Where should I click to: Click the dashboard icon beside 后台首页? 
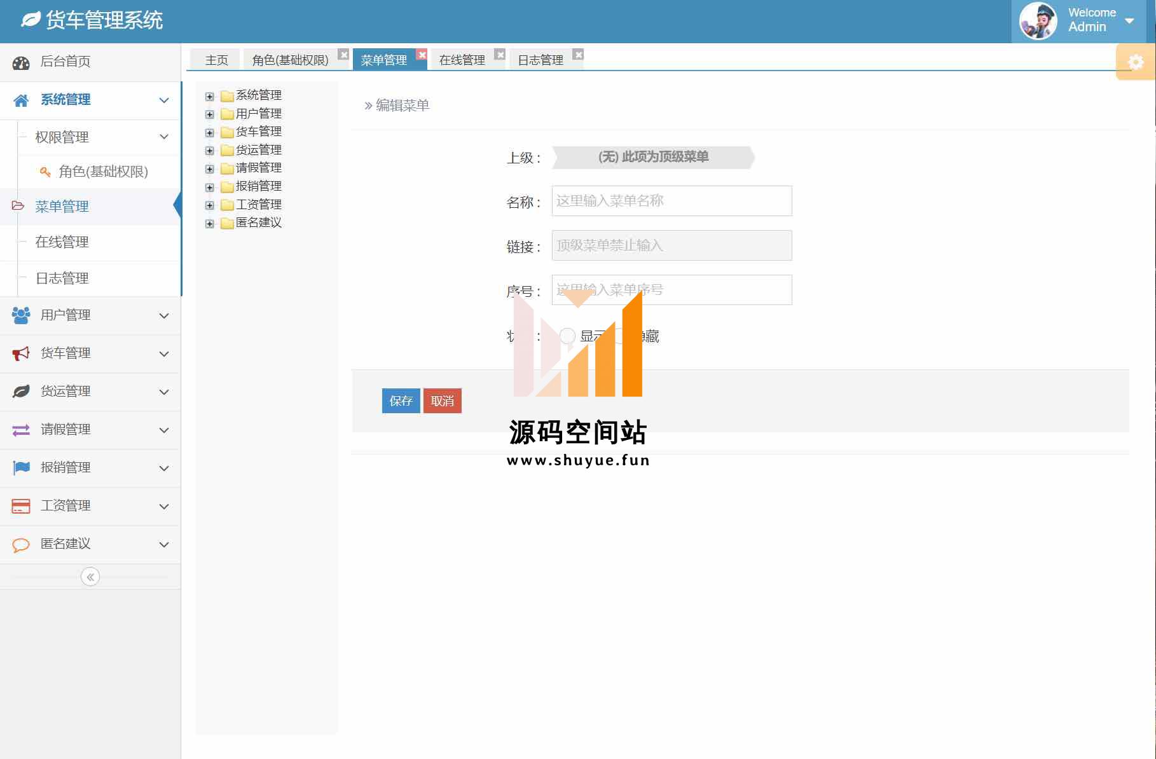tap(21, 62)
